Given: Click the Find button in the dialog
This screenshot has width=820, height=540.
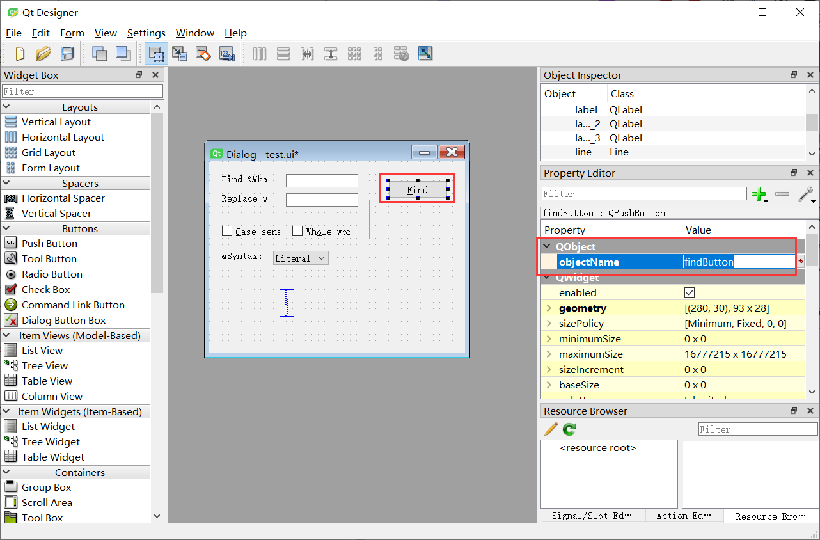Looking at the screenshot, I should (418, 189).
